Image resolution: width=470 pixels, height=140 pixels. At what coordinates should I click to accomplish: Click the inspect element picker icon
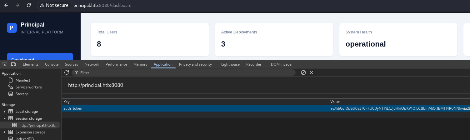pyautogui.click(x=4, y=64)
